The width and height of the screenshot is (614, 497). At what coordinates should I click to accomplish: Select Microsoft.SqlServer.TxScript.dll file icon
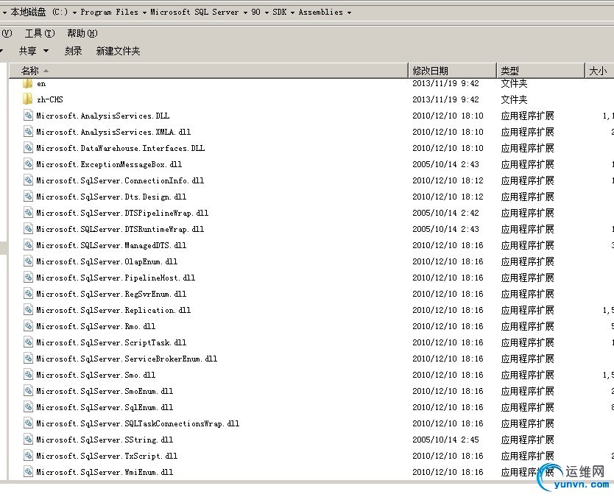(28, 456)
